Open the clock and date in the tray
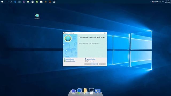The image size is (171, 96). [x=168, y=2]
